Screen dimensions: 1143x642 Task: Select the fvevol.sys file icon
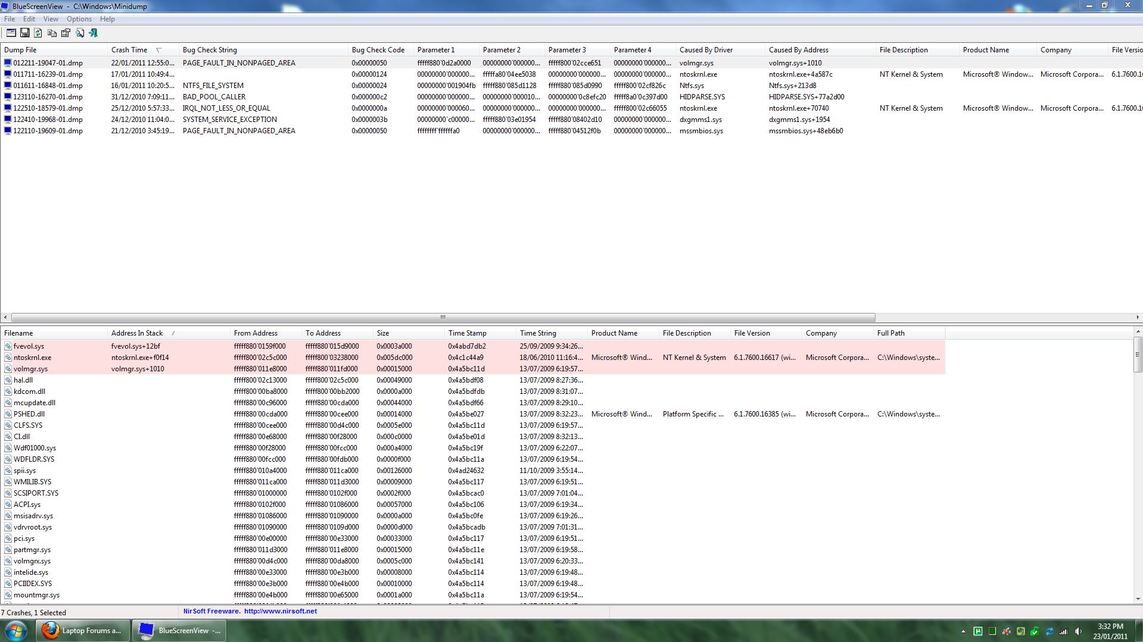(8, 346)
